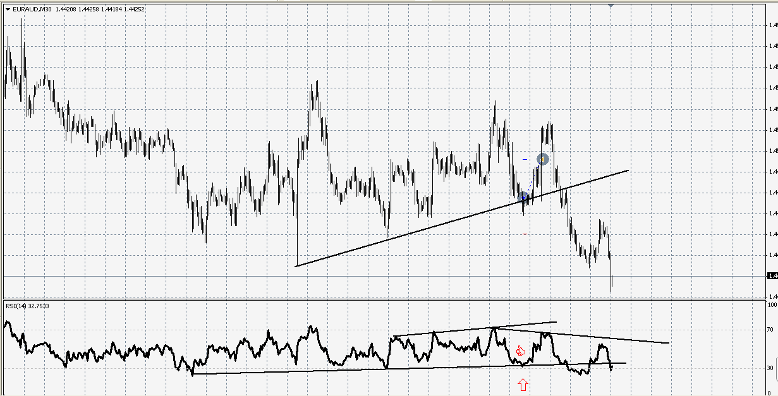Image resolution: width=778 pixels, height=396 pixels.
Task: Click the EURAUD,M30 chart title text
Action: 32,9
